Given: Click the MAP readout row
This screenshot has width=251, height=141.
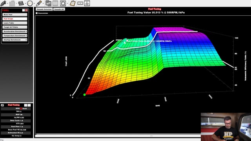Looking at the screenshot, I should 16,114.
